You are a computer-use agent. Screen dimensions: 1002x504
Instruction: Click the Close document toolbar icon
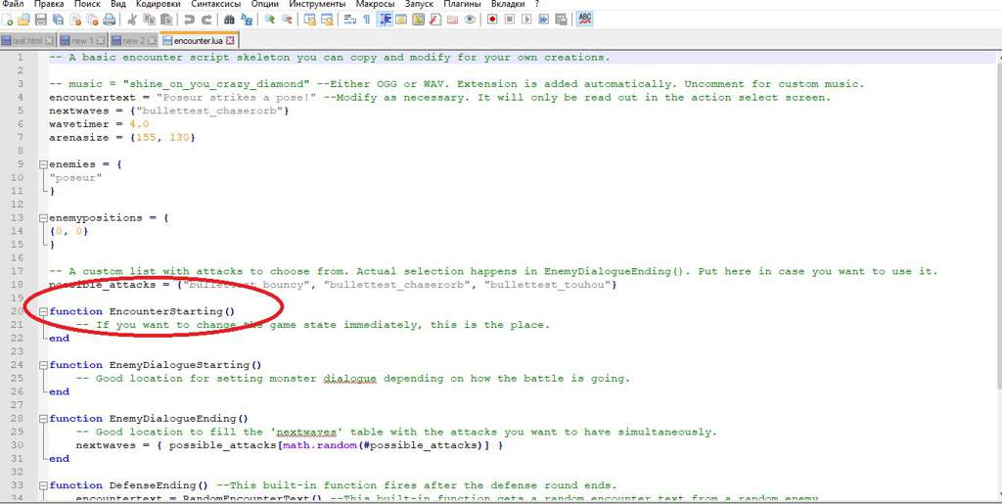point(75,20)
